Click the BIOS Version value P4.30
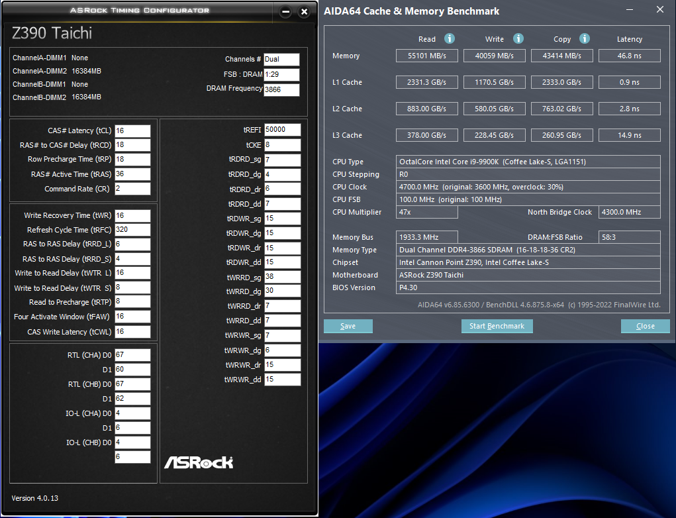The width and height of the screenshot is (676, 518). pos(528,287)
